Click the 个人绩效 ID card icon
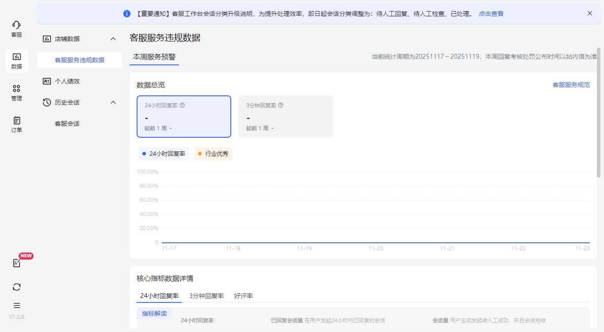This screenshot has height=332, width=604. [47, 81]
